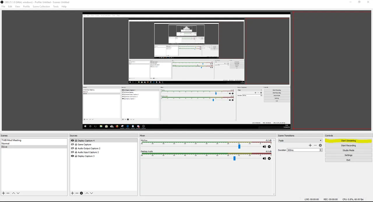The height and width of the screenshot is (202, 373).
Task: Select the Audio Output Capture 2 source name
Action: (x=89, y=148)
